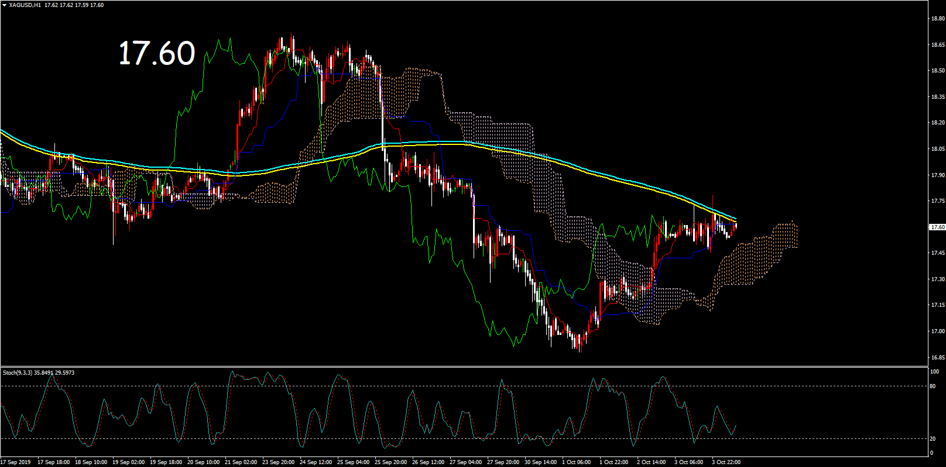
Task: Click the 23 Sep 20:00 time label
Action: click(x=278, y=462)
